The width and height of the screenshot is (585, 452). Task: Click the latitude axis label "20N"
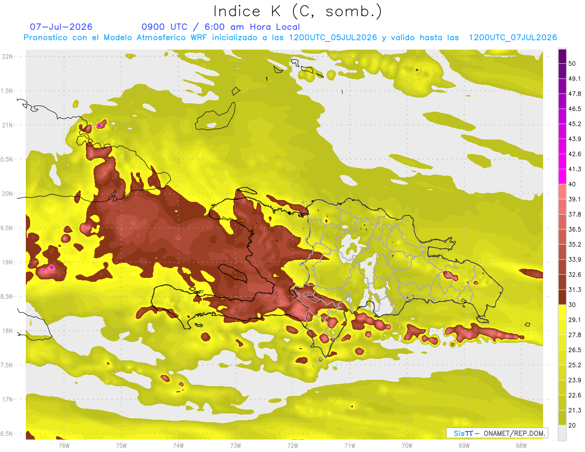pyautogui.click(x=8, y=194)
